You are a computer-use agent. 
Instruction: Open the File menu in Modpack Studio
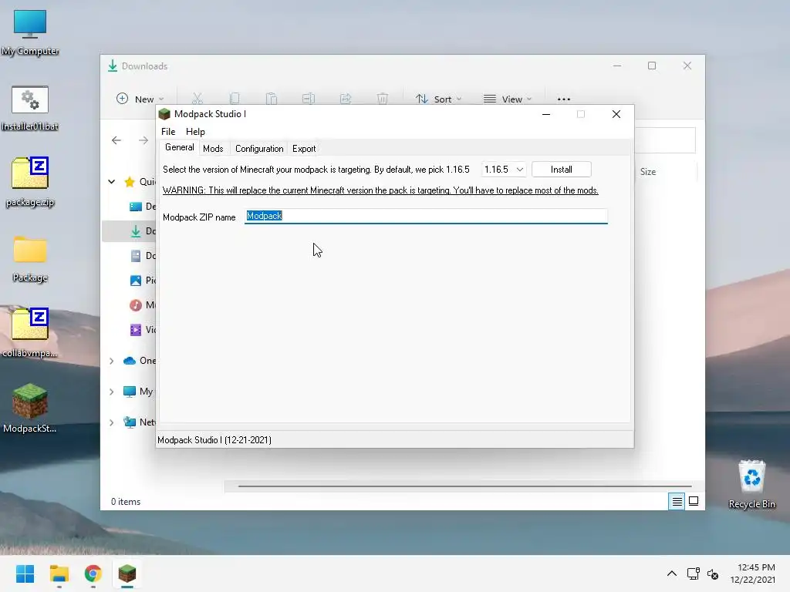[x=168, y=131]
